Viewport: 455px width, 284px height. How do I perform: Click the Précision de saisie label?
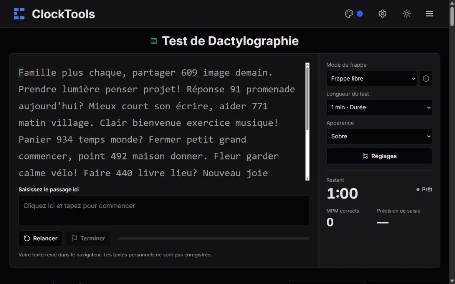(x=399, y=211)
